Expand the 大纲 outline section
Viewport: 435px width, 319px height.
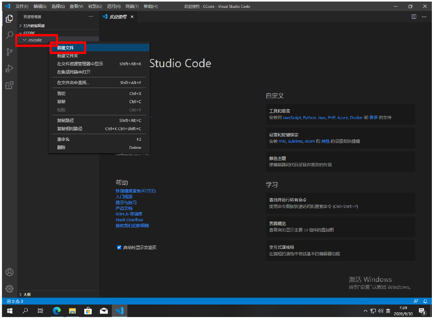click(27, 294)
